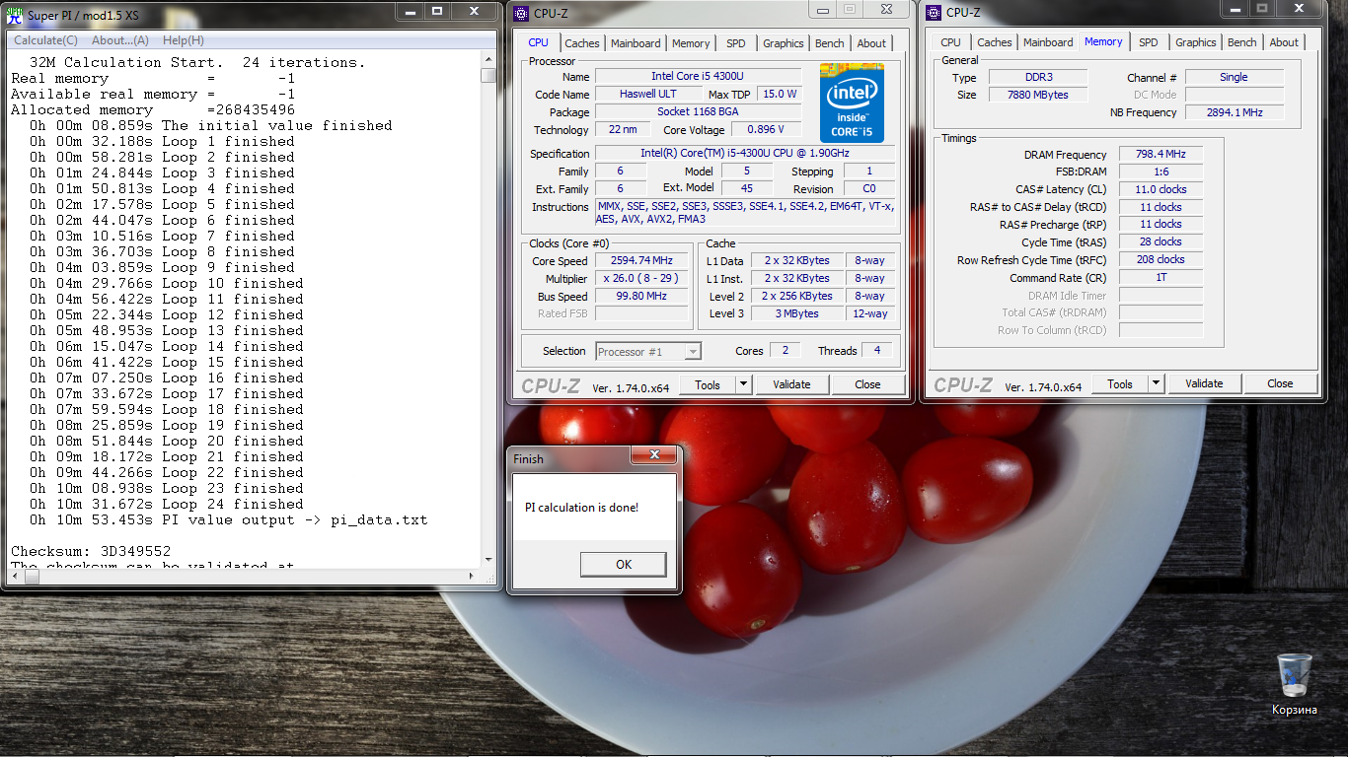Close the Finish dialog with X
This screenshot has width=1348, height=757.
coord(654,455)
